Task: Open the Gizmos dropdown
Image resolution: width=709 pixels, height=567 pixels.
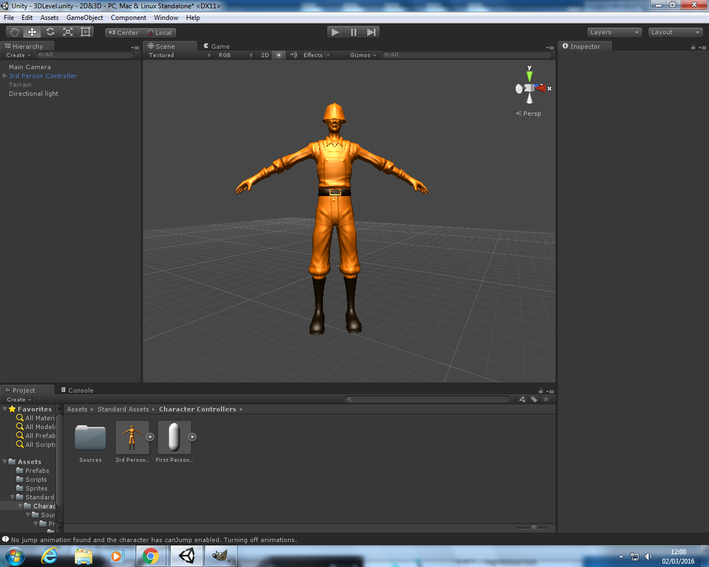Action: 362,55
